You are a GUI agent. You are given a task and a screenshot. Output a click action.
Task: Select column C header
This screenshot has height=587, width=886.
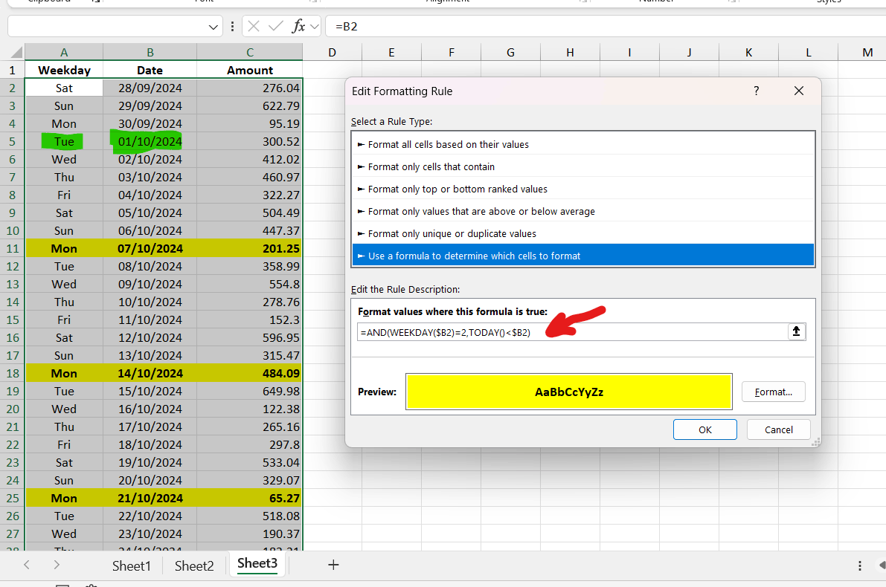click(250, 53)
